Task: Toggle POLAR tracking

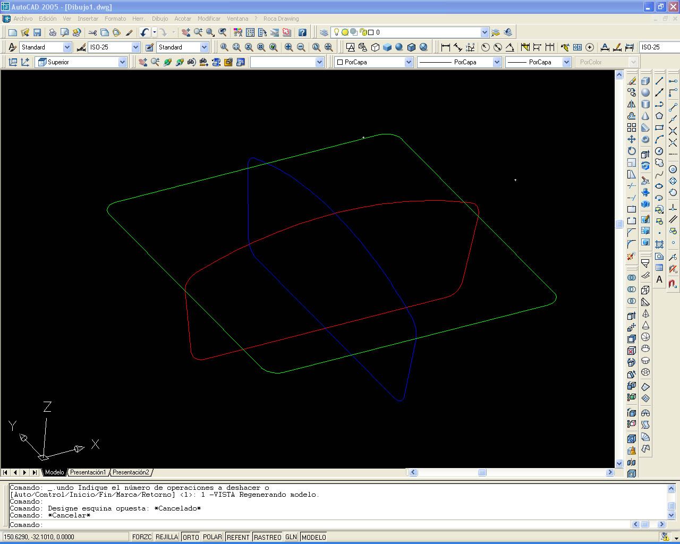Action: click(x=212, y=537)
